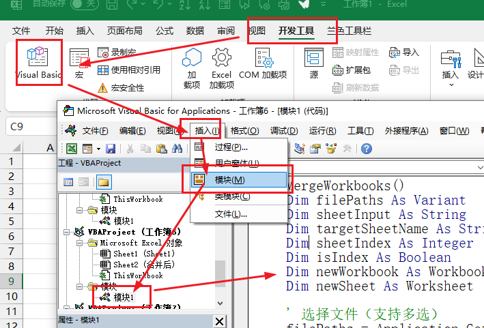Screen dimensions: 484x328
Task: Click project tree scrollbar down arrow
Action: (x=220, y=303)
